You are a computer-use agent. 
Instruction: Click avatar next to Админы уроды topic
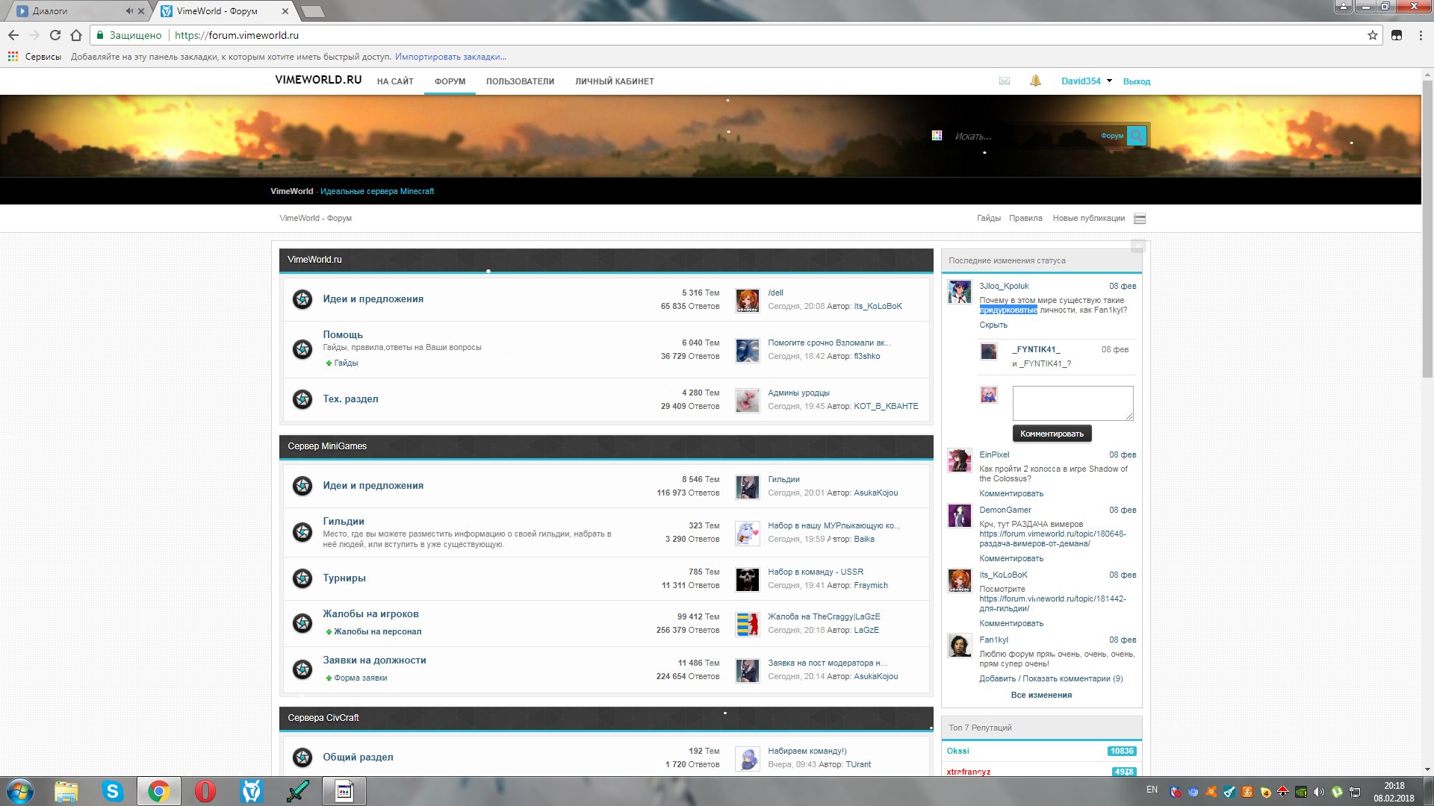(747, 400)
